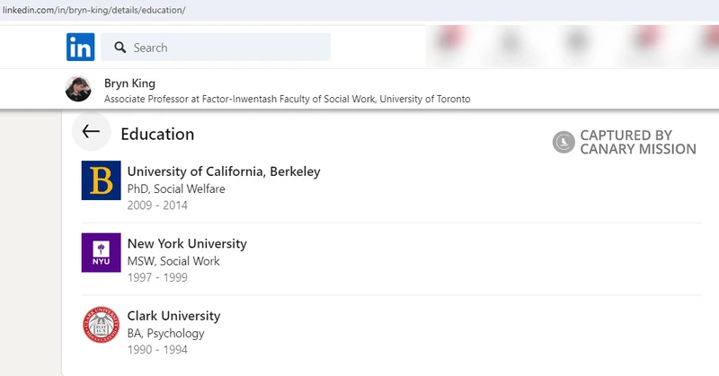Open Bryn King's profile name link

[x=129, y=83]
